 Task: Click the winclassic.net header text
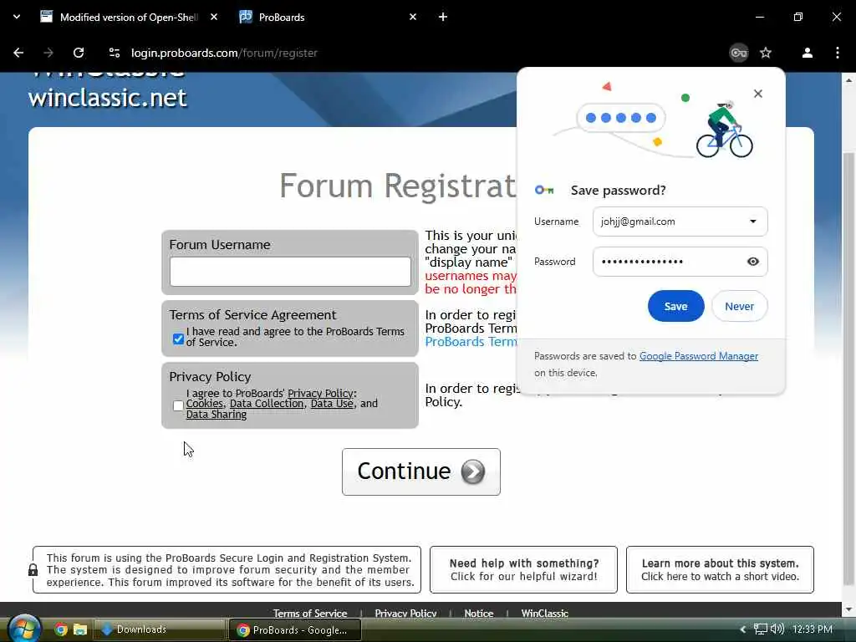108,98
